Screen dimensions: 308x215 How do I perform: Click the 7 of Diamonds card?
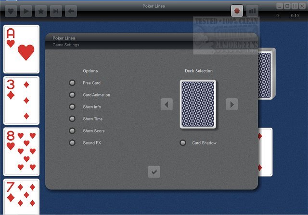pos(21,197)
